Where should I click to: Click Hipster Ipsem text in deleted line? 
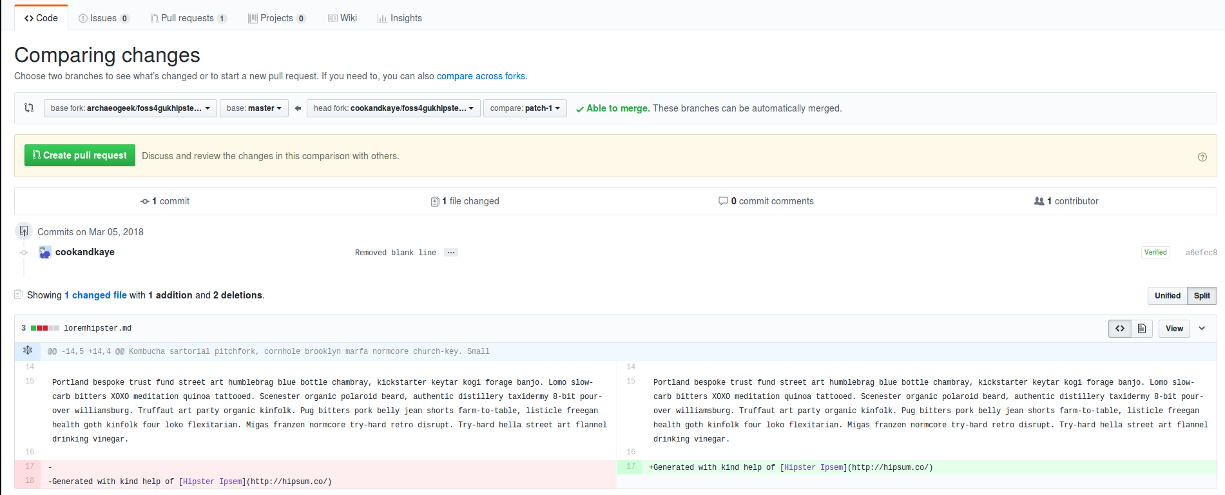(212, 481)
